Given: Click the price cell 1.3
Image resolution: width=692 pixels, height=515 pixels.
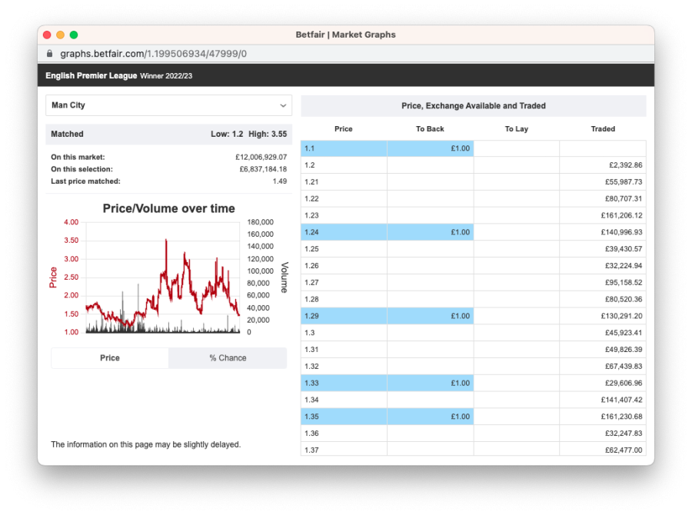Looking at the screenshot, I should pos(344,333).
